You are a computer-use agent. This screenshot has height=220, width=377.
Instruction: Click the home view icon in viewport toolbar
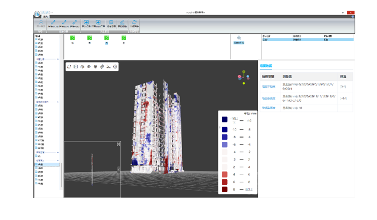tap(82, 66)
